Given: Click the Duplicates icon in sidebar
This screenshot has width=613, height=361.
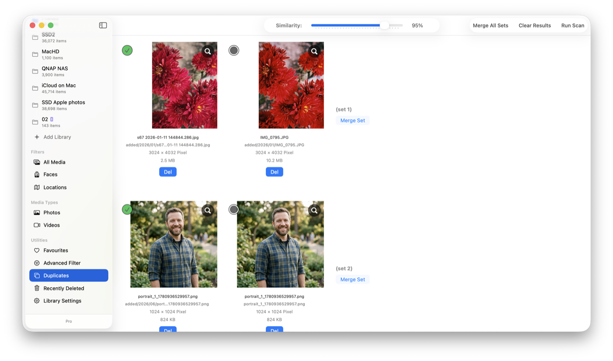Looking at the screenshot, I should point(37,276).
